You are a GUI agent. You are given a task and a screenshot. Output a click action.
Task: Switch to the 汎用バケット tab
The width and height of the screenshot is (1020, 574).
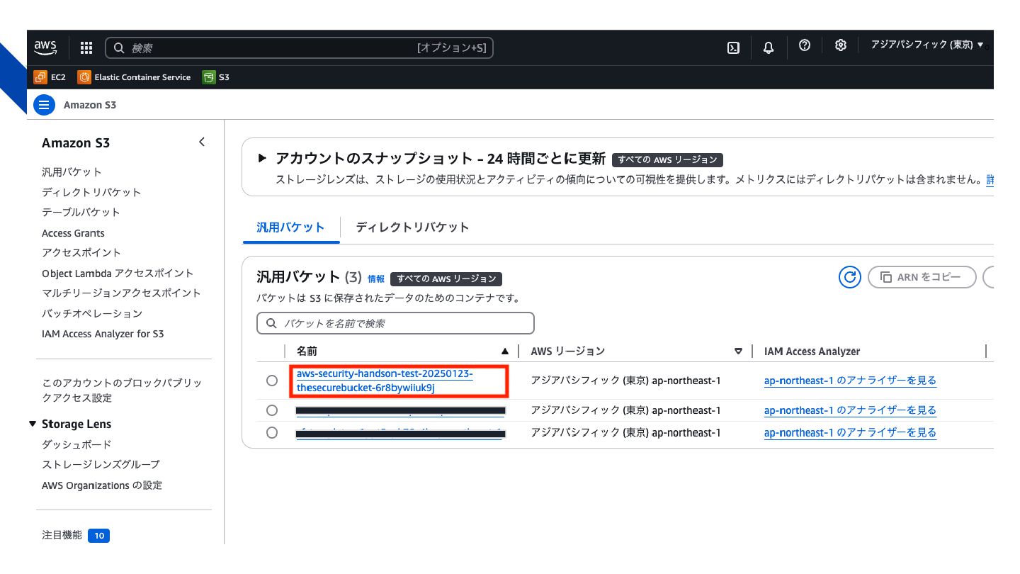[x=290, y=227]
